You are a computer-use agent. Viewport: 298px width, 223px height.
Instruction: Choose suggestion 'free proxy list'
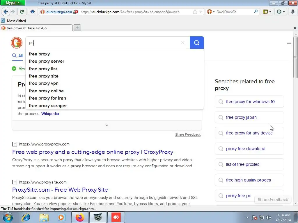click(x=115, y=69)
